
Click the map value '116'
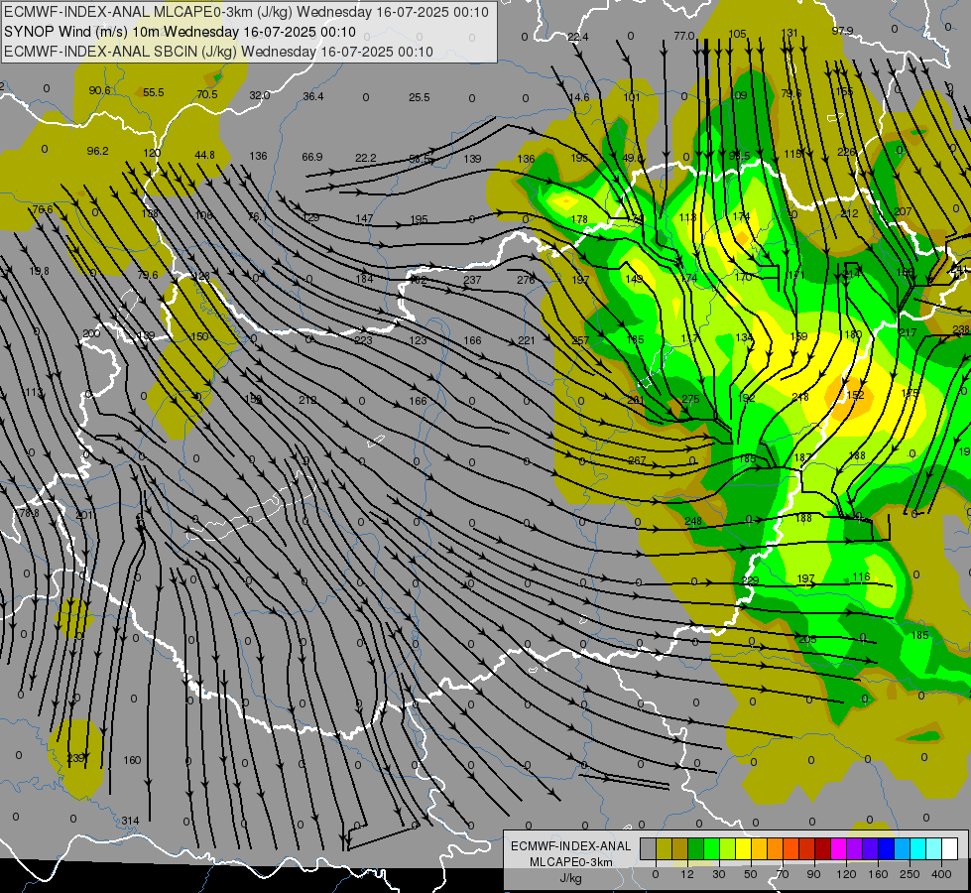click(x=861, y=576)
